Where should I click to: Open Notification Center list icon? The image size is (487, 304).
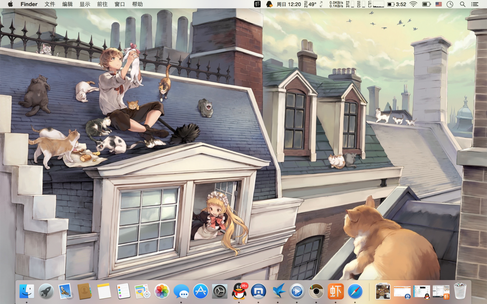(x=475, y=4)
